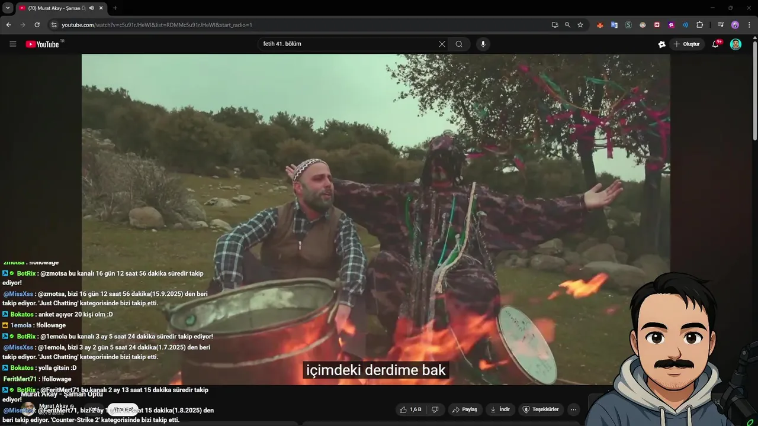Mute the Murat Akay tab audio
The height and width of the screenshot is (426, 758).
(92, 8)
